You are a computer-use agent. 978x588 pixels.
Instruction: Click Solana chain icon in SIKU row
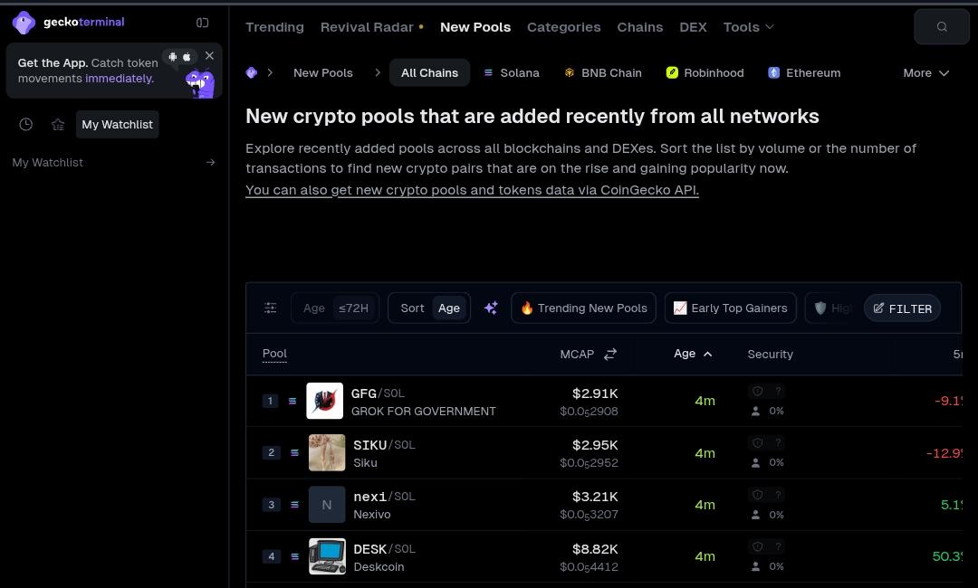[x=294, y=452]
